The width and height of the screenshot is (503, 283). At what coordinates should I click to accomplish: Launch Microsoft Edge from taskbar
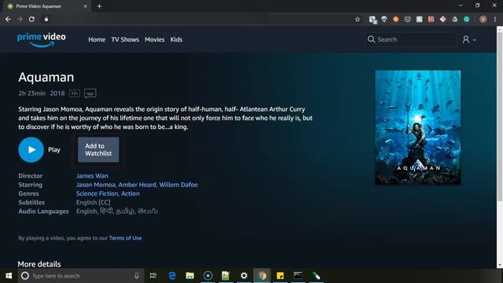point(172,276)
